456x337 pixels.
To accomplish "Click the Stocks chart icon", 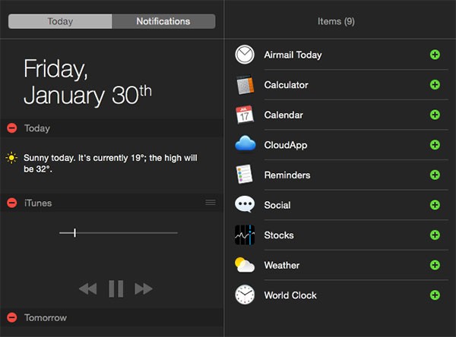I will coord(245,235).
